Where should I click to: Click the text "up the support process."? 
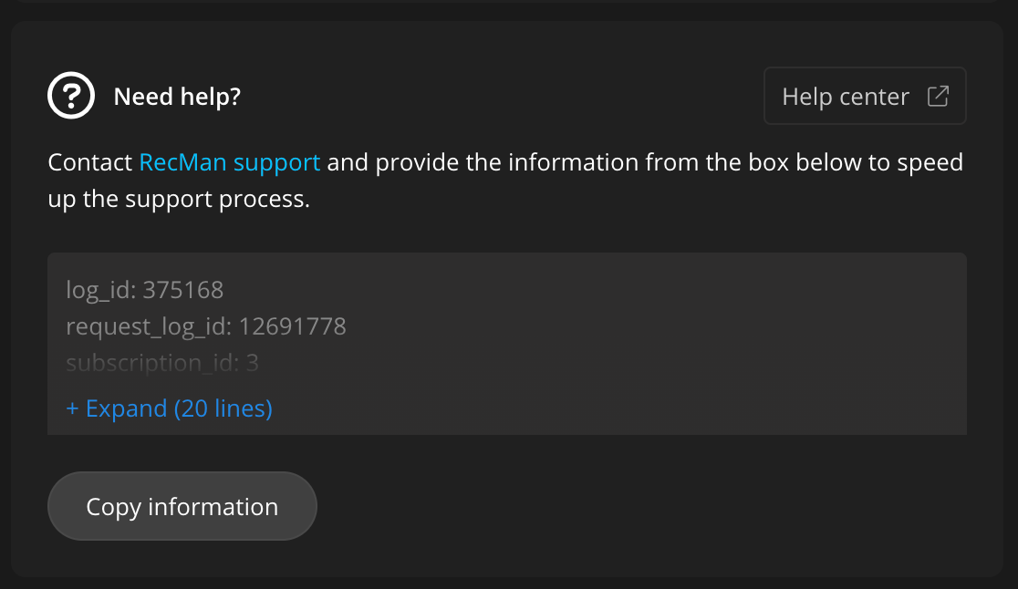coord(179,199)
